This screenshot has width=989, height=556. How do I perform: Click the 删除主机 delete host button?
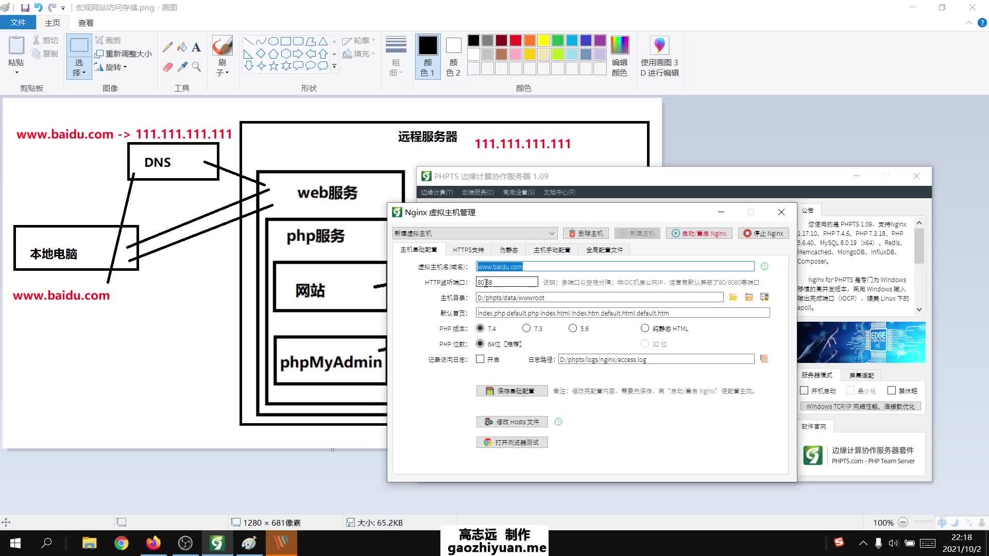[x=586, y=233]
